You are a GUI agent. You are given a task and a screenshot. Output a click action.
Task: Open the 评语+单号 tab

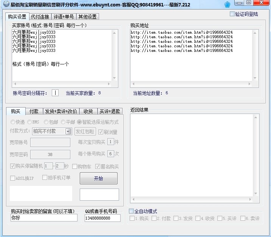pyautogui.click(x=64, y=17)
